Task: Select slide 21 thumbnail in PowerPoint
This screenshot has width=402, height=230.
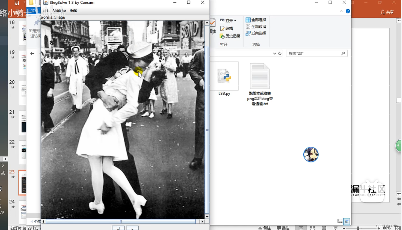Action: click(23, 123)
